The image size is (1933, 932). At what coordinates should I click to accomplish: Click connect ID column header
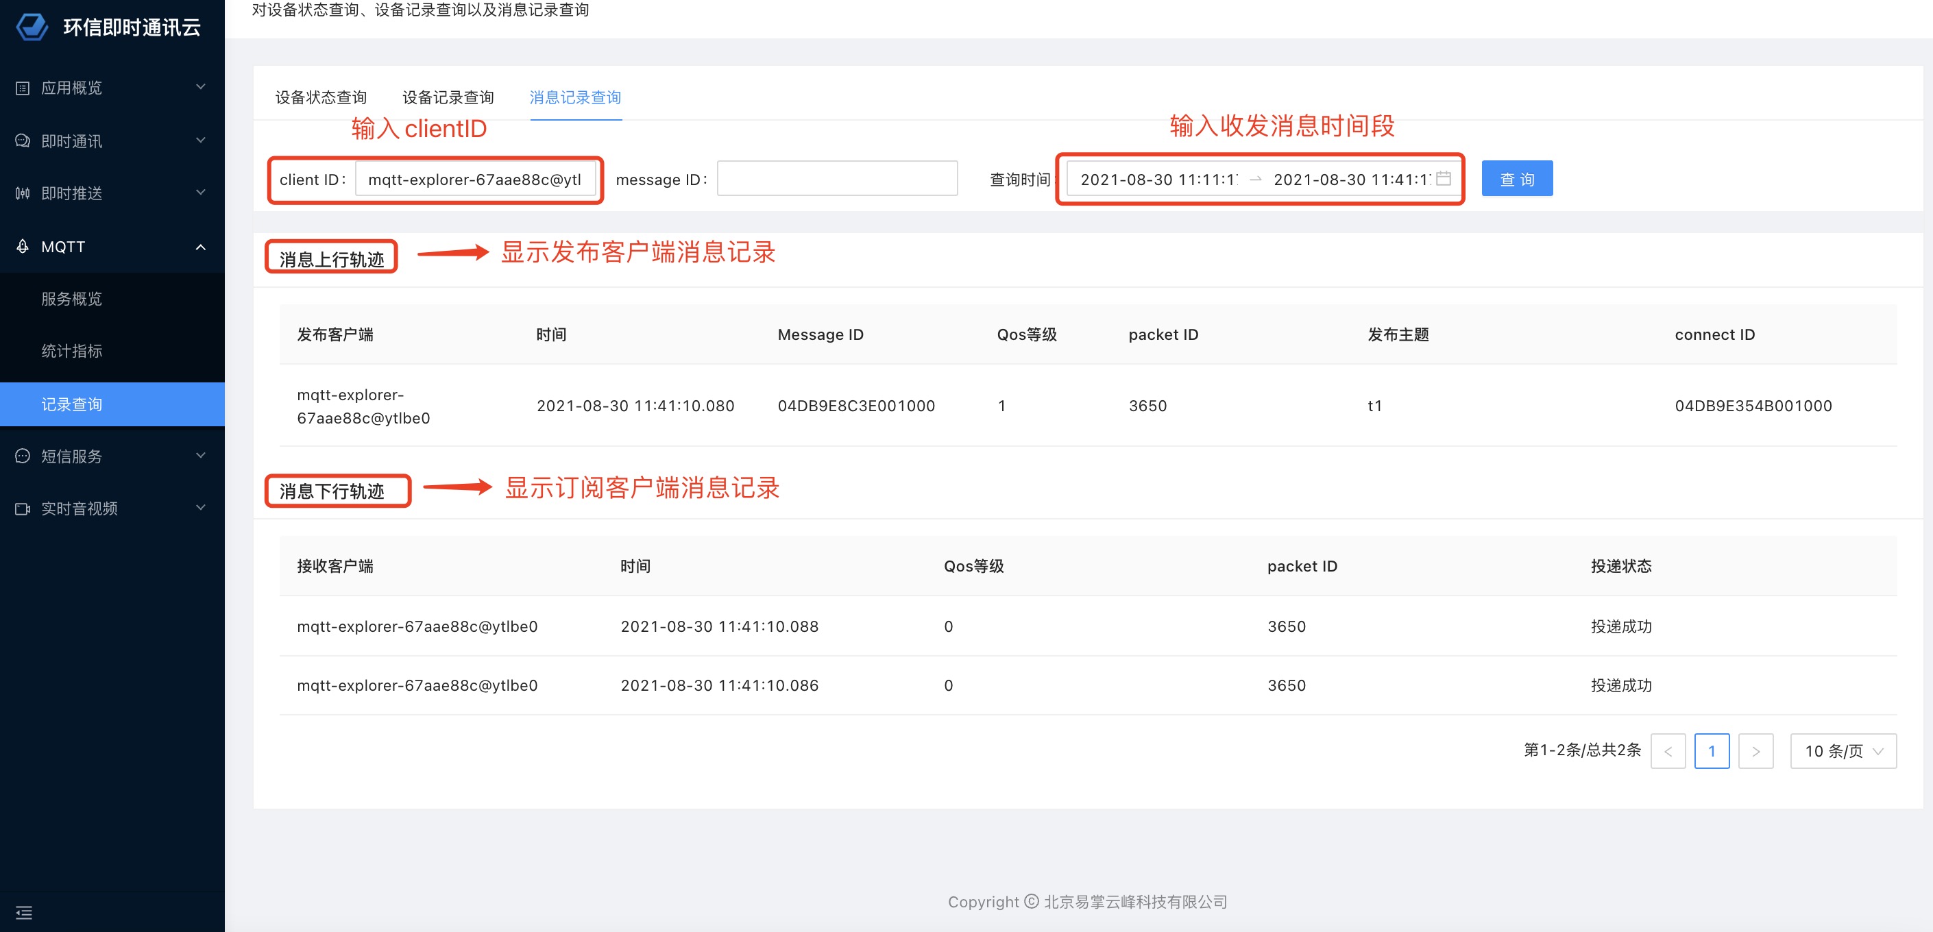pyautogui.click(x=1714, y=334)
